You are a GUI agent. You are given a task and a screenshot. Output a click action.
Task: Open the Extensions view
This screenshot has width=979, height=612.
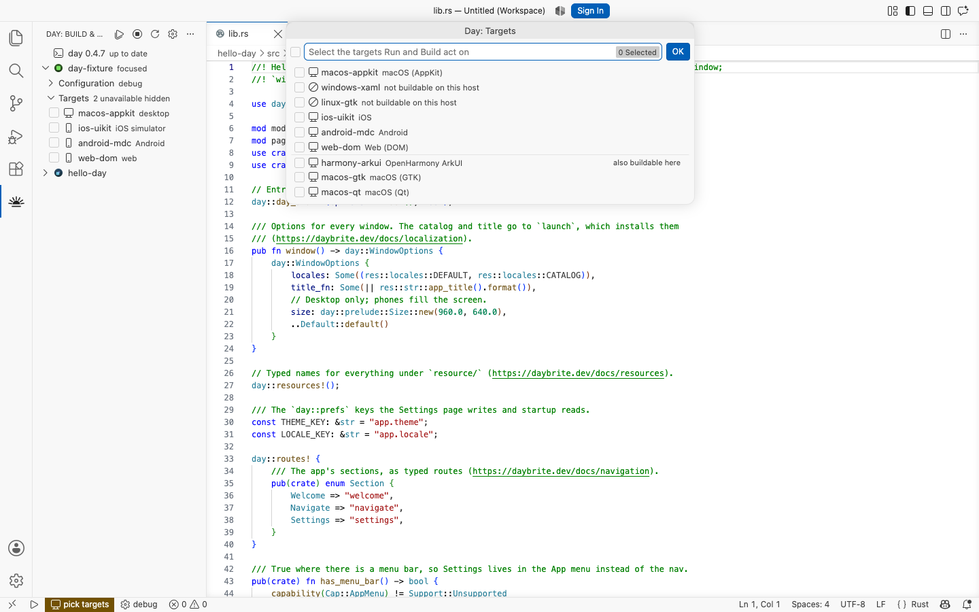point(16,169)
